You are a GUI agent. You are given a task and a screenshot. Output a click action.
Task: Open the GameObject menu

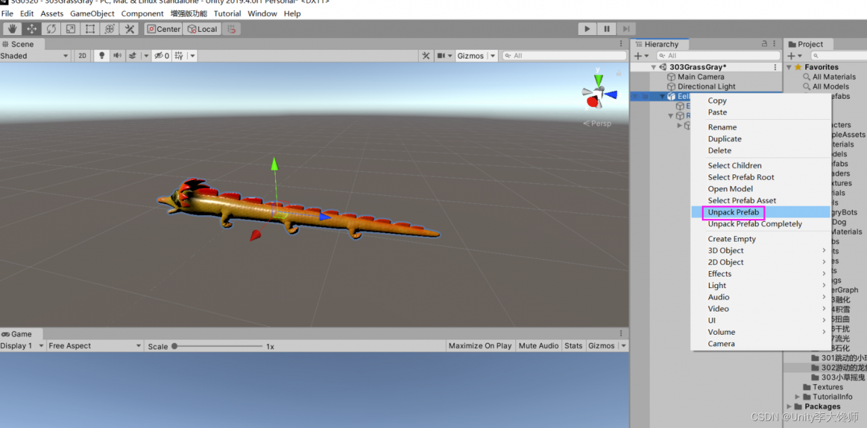click(x=92, y=14)
